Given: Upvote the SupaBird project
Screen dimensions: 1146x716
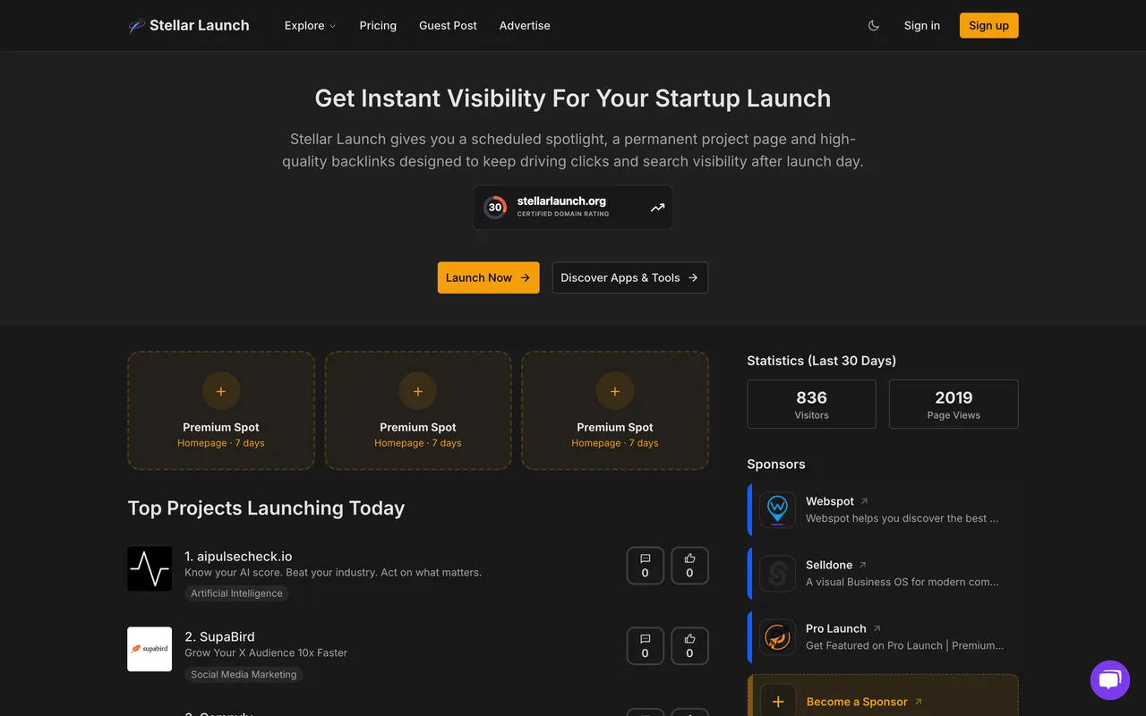Looking at the screenshot, I should (x=689, y=646).
